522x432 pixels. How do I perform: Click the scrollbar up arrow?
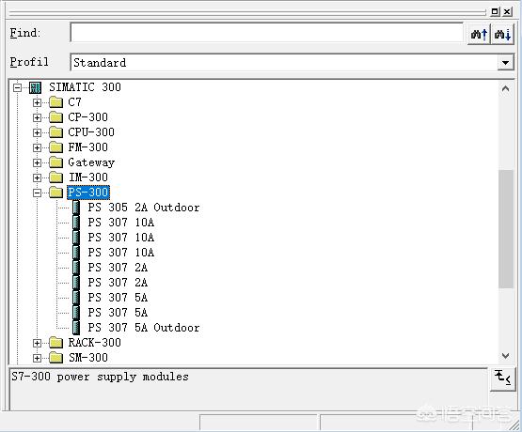point(505,88)
